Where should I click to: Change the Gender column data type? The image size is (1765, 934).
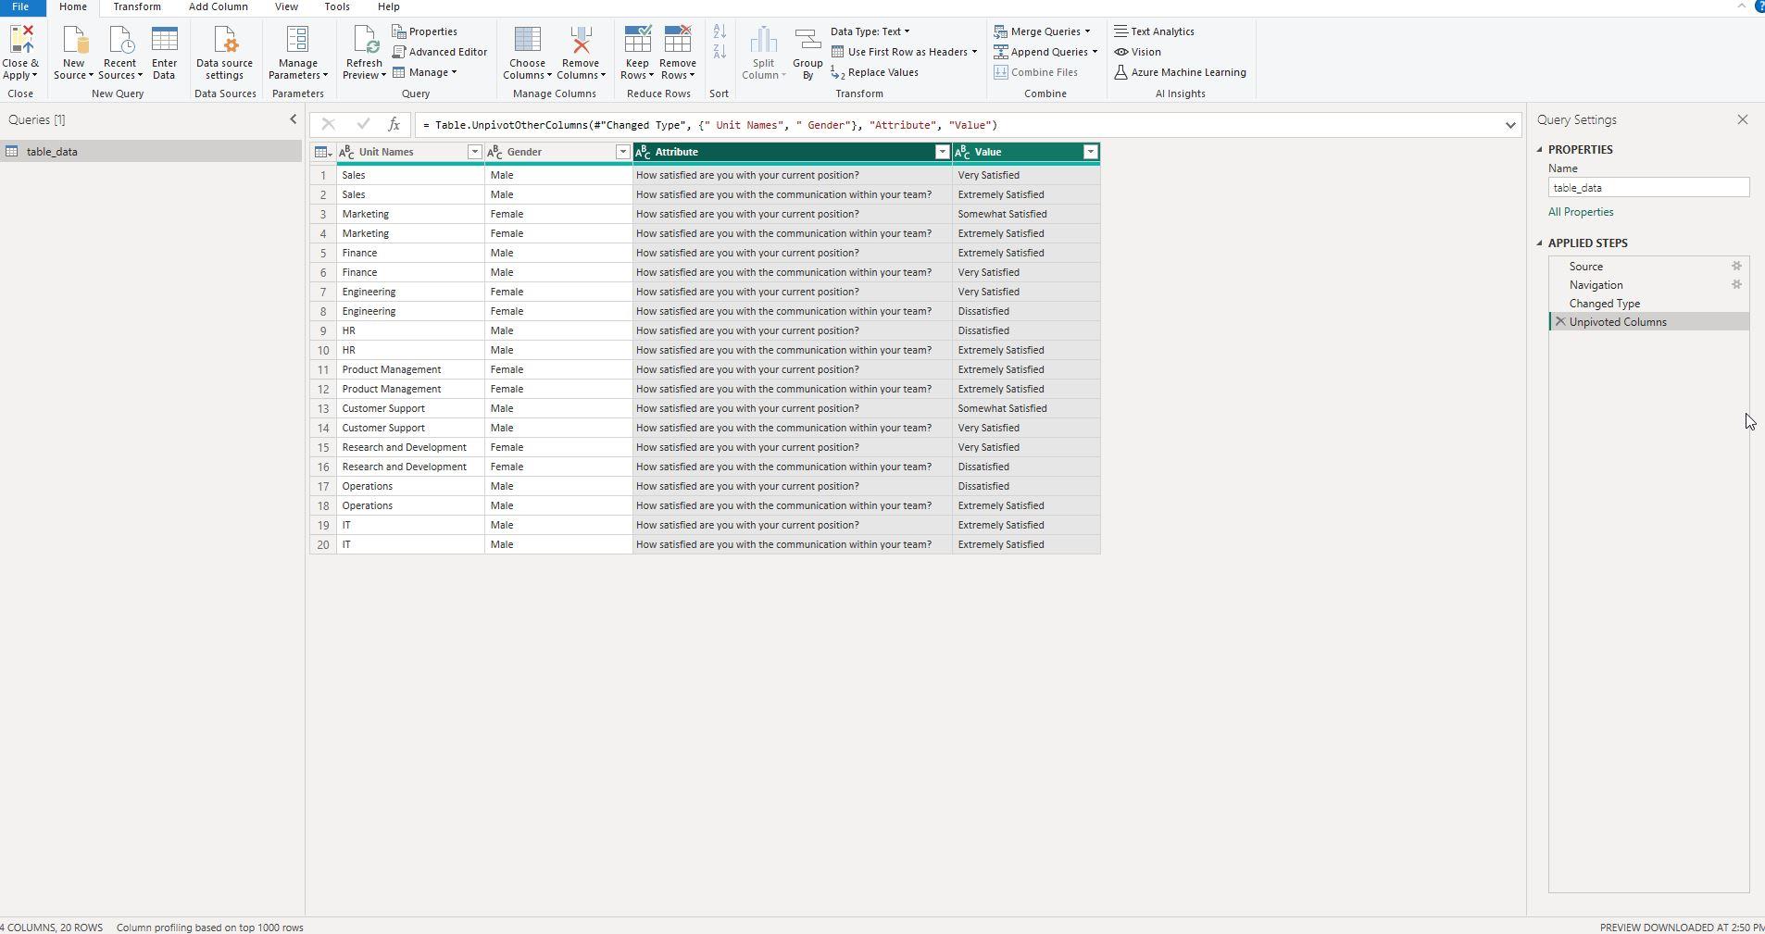494,152
